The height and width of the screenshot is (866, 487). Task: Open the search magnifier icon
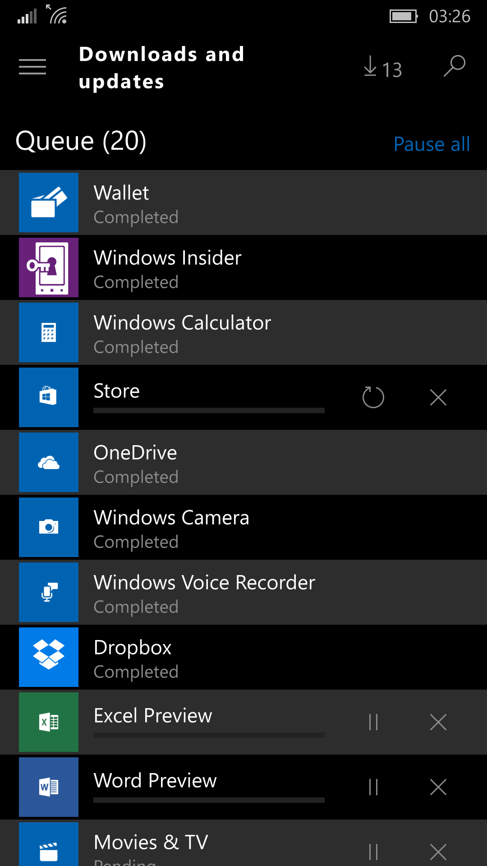[x=454, y=66]
